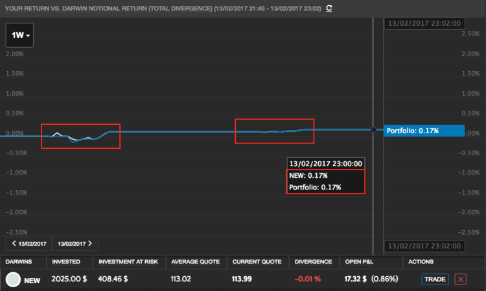
Task: Advance to next date with right arrow button
Action: pos(75,244)
